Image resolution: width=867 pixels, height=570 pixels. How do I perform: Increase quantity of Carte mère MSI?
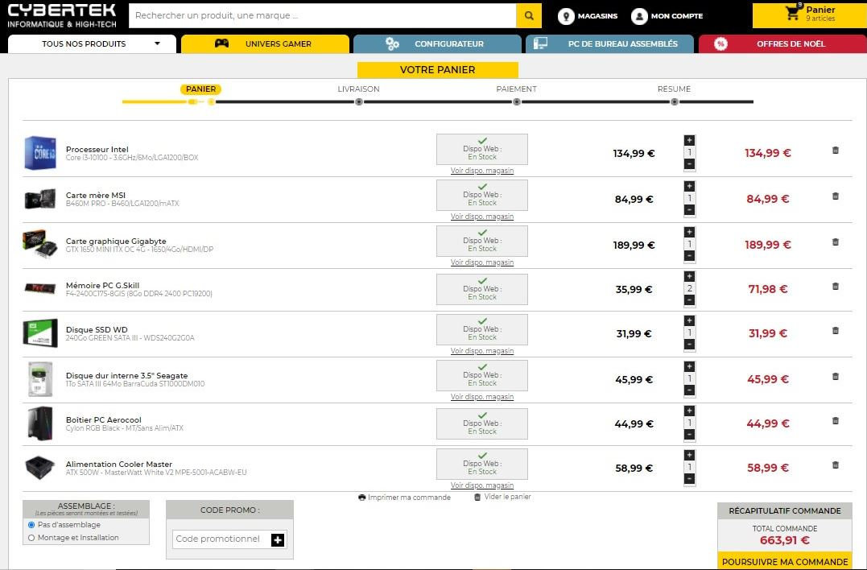[x=689, y=186]
